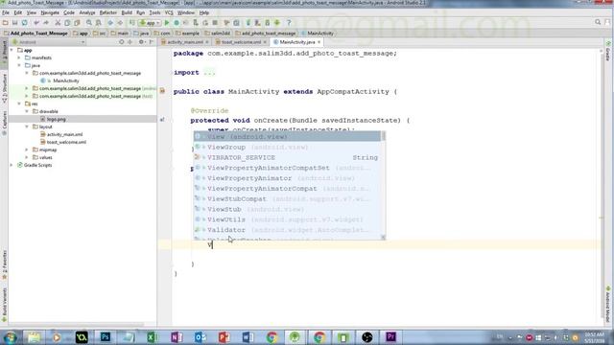The height and width of the screenshot is (345, 614).
Task: Toggle the Structure tool window side tab
Action: (4, 88)
